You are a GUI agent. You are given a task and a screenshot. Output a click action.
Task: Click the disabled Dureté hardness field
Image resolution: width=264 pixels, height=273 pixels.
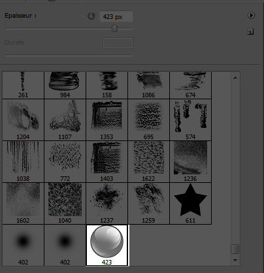(x=118, y=43)
